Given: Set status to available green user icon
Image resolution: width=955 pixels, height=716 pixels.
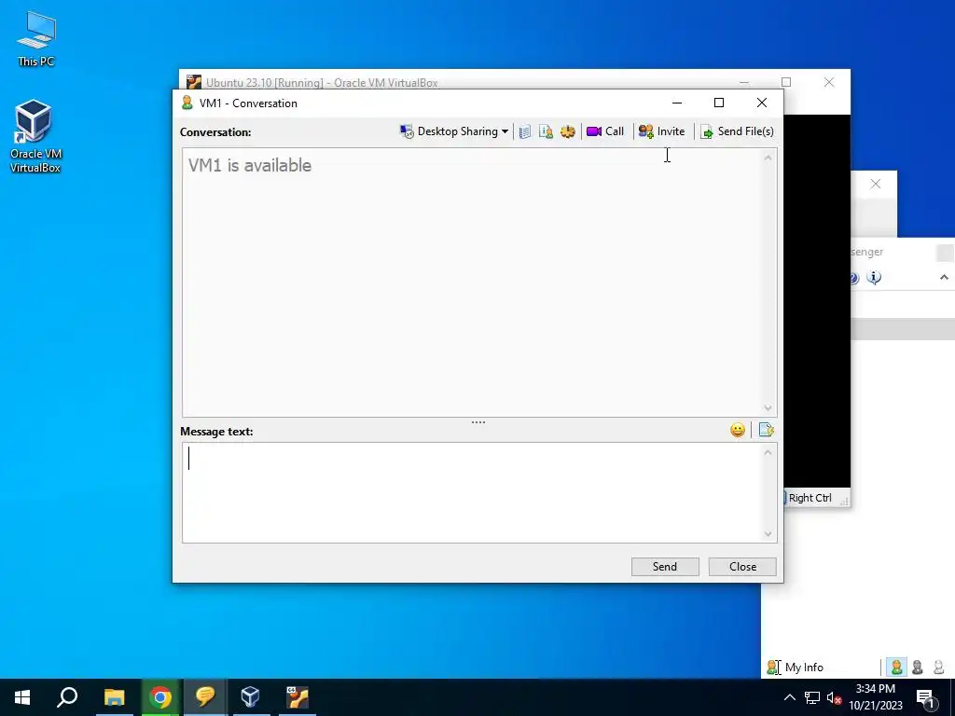Looking at the screenshot, I should [896, 668].
